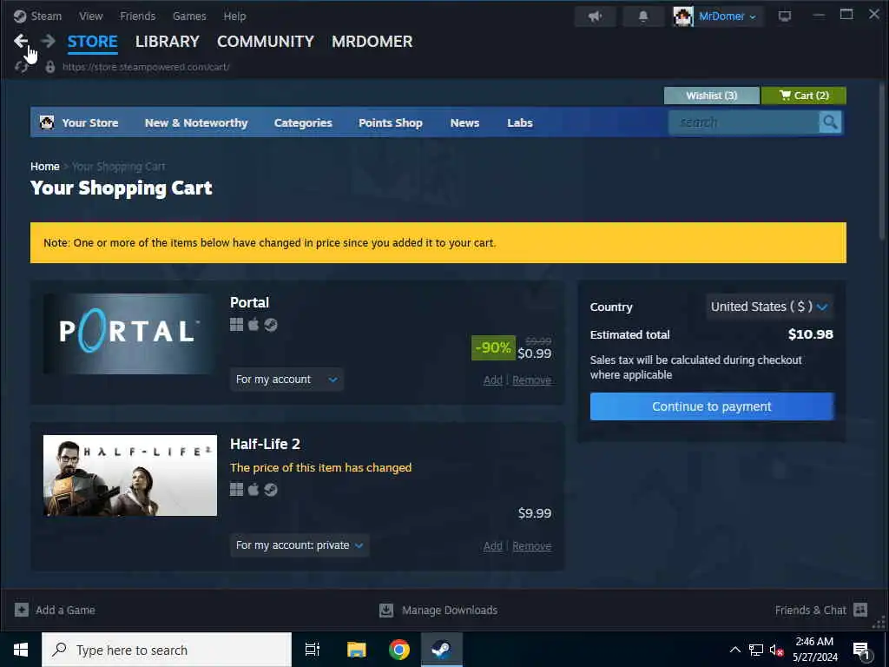Click the store URL in address bar
This screenshot has width=889, height=667.
click(146, 67)
